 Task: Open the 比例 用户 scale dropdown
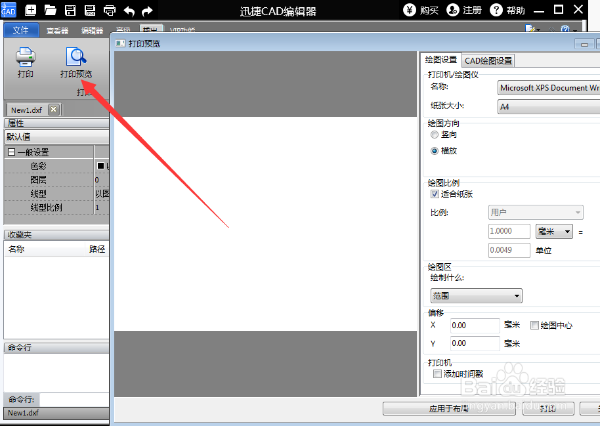click(536, 212)
